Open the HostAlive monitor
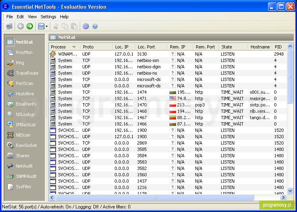297x212 pixels. (21, 94)
